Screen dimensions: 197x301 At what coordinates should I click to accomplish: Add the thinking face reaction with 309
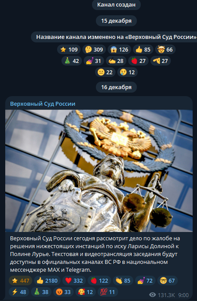(94, 49)
